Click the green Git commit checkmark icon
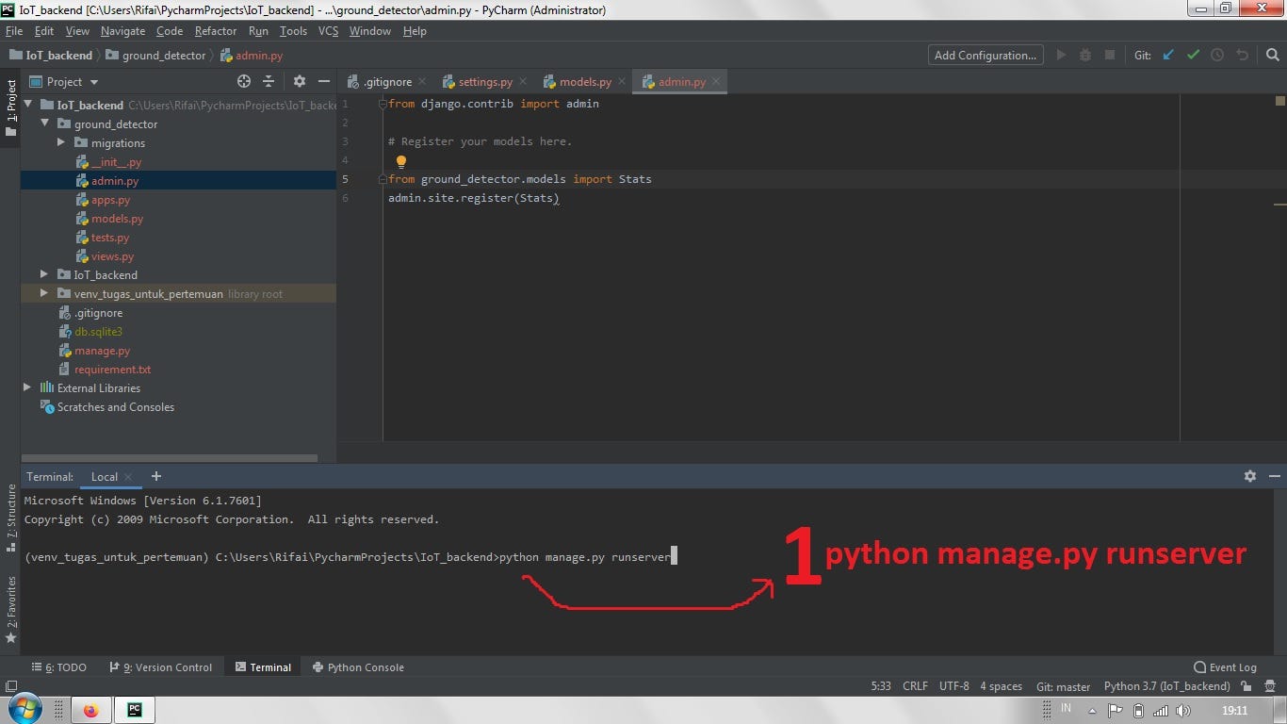The image size is (1287, 724). 1193,55
